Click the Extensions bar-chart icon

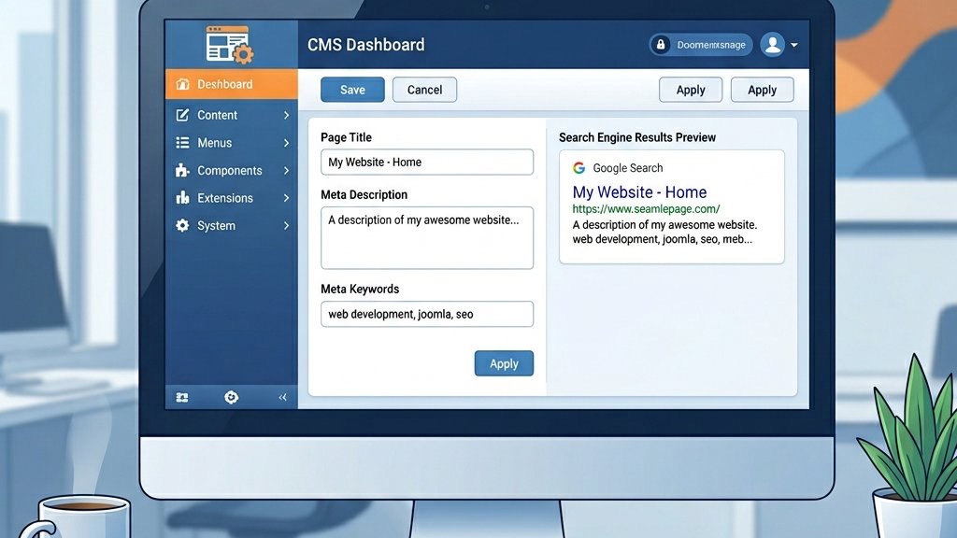182,198
